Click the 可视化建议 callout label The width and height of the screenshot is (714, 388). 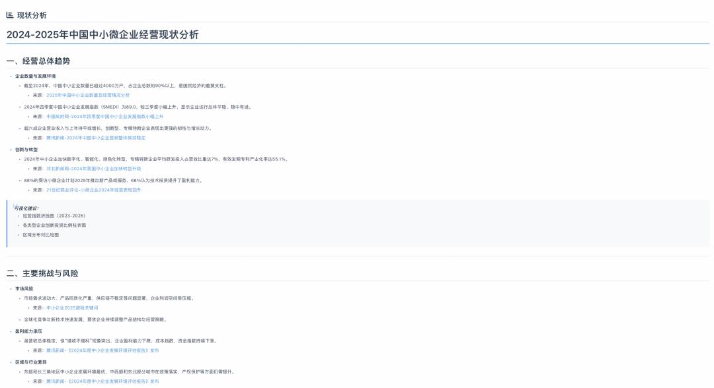pos(26,208)
